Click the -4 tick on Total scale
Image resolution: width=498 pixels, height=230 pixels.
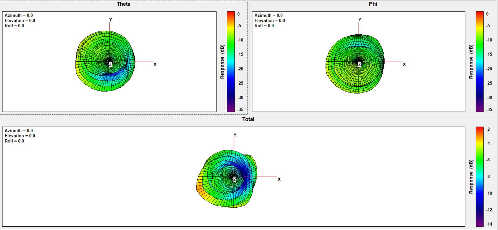click(488, 143)
